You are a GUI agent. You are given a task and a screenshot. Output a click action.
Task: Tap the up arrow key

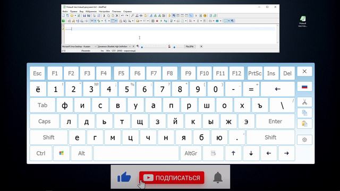233,153
